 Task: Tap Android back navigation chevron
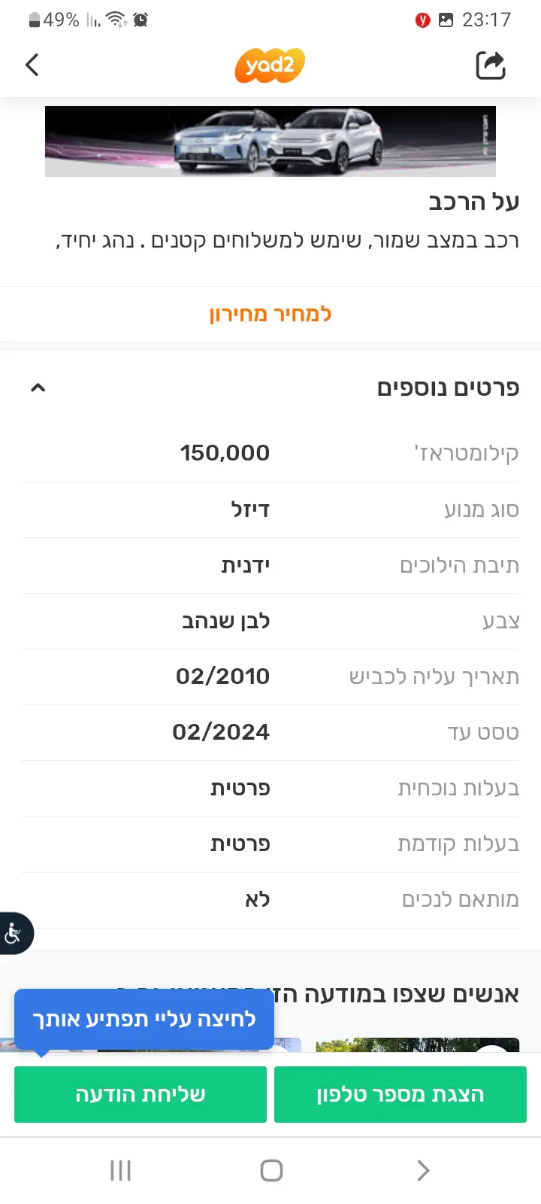point(423,1170)
